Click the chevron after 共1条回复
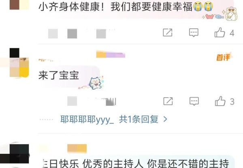The image size is (243, 168). (x=165, y=119)
